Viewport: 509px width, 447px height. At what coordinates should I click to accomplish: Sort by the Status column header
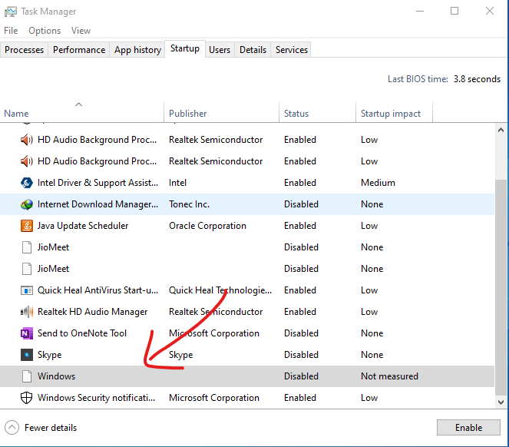pyautogui.click(x=318, y=112)
